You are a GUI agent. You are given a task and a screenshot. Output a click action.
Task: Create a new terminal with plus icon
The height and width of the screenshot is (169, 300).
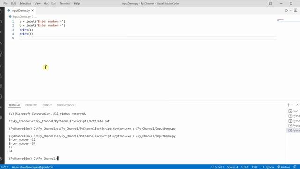(289, 105)
